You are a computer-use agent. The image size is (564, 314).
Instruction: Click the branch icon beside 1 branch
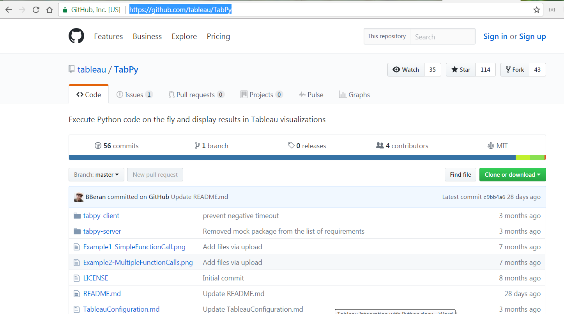tap(198, 146)
